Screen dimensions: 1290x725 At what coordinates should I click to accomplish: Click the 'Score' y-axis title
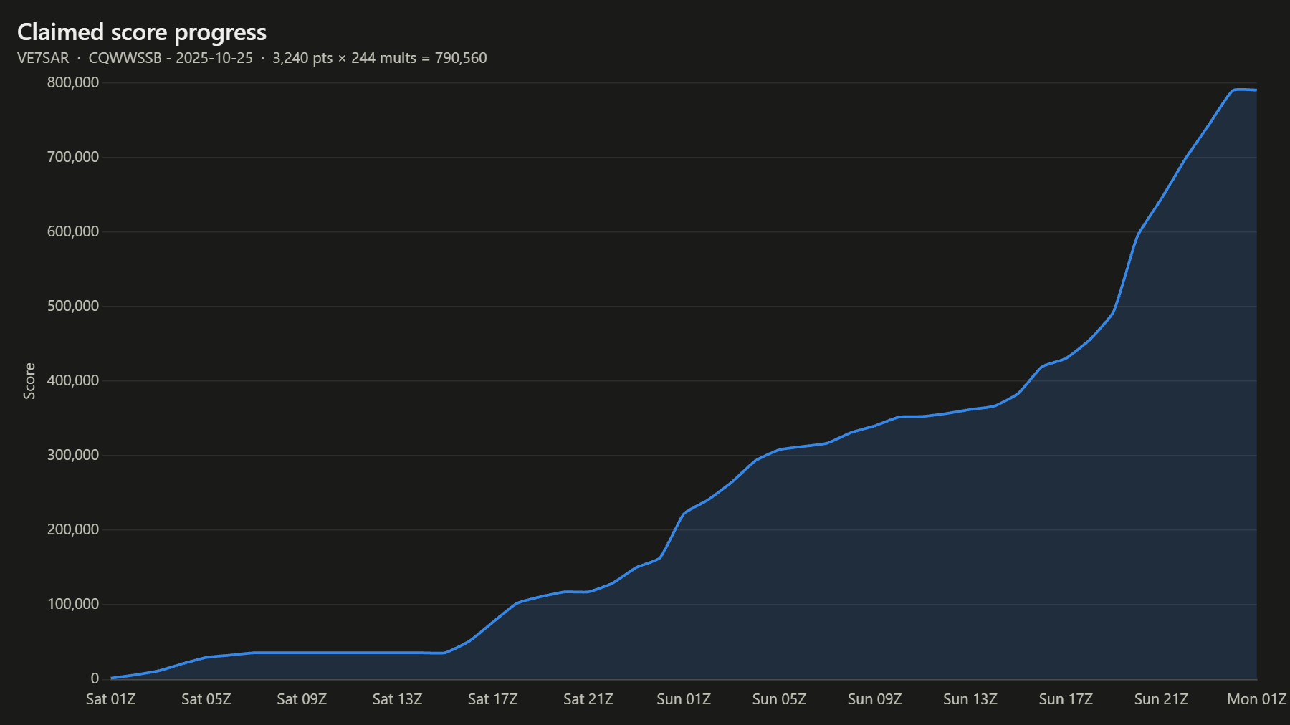click(29, 381)
